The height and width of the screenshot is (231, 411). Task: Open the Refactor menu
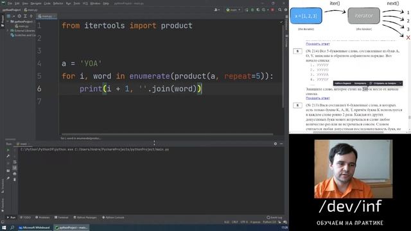point(58,3)
